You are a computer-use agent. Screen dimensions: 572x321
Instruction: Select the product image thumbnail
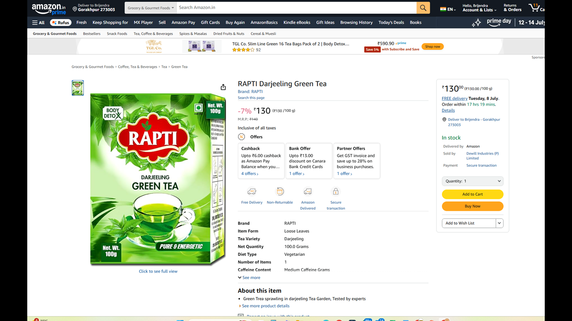coord(78,88)
